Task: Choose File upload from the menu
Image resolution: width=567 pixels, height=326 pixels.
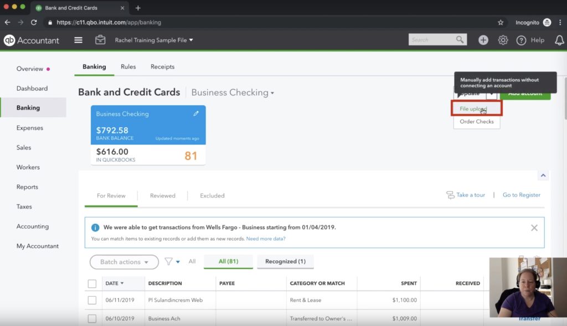Action: [477, 108]
